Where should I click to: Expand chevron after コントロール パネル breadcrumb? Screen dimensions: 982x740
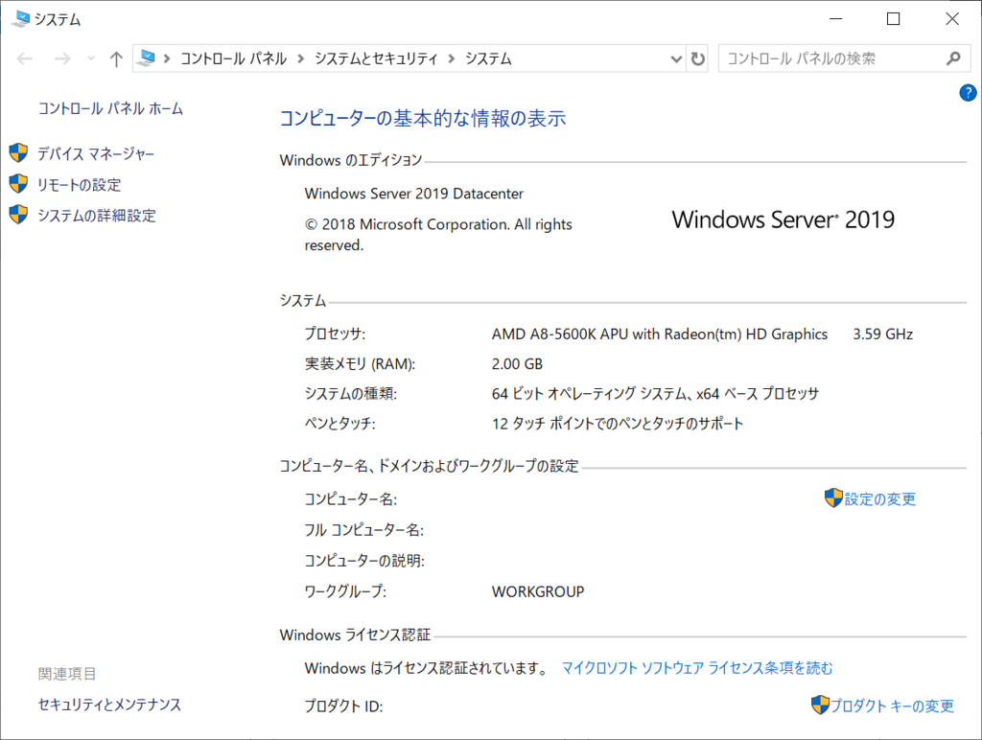pyautogui.click(x=300, y=58)
